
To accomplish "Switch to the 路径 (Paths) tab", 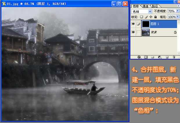I will tap(155, 6).
